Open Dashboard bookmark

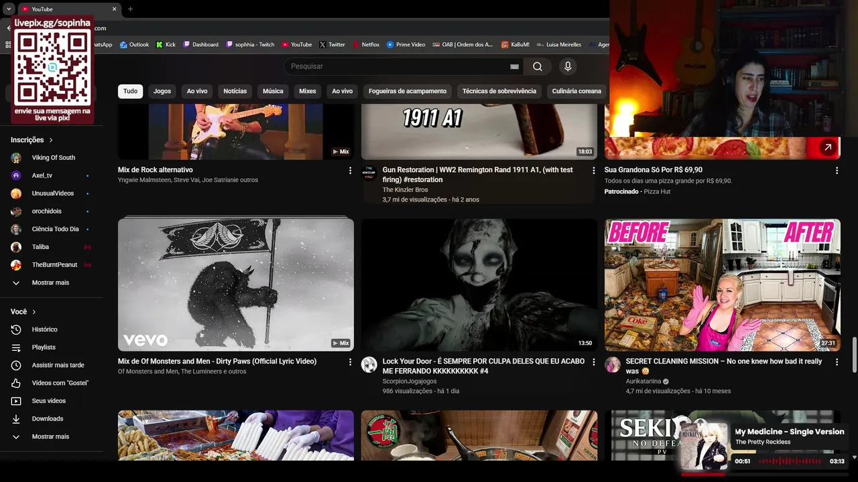point(200,45)
